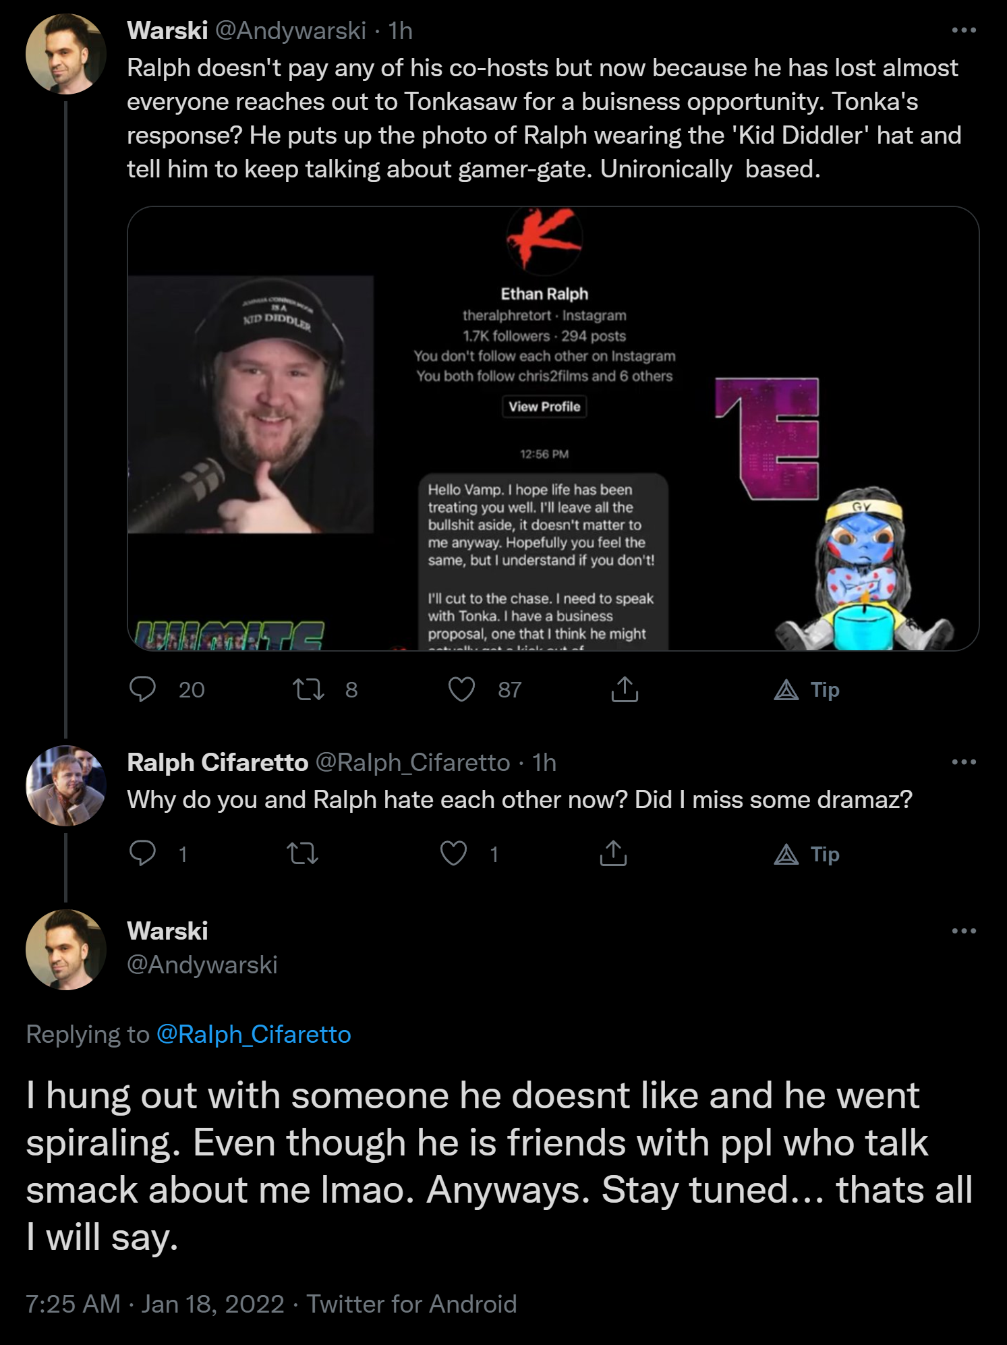Viewport: 1007px width, 1345px height.
Task: Open the attached Instagram screenshot image
Action: pos(553,428)
